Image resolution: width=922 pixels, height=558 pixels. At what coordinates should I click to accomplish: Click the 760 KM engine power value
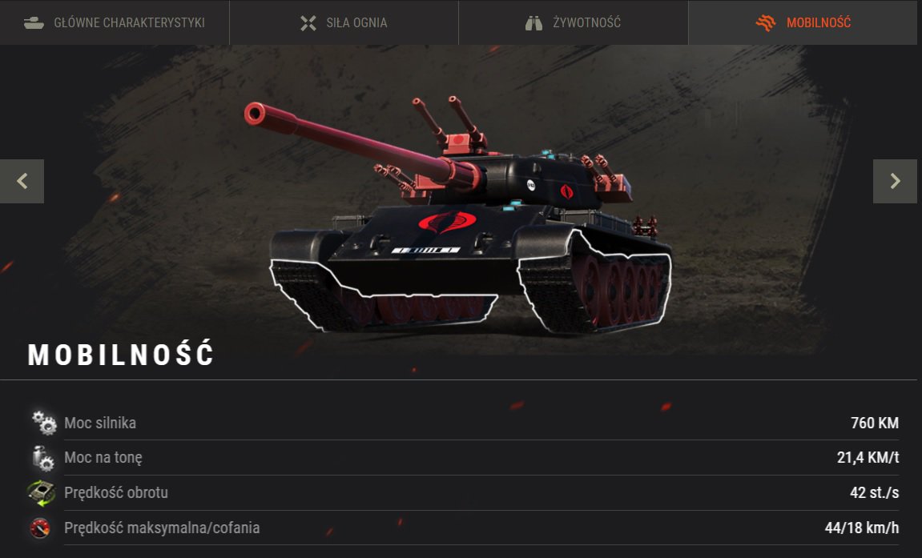pos(875,423)
